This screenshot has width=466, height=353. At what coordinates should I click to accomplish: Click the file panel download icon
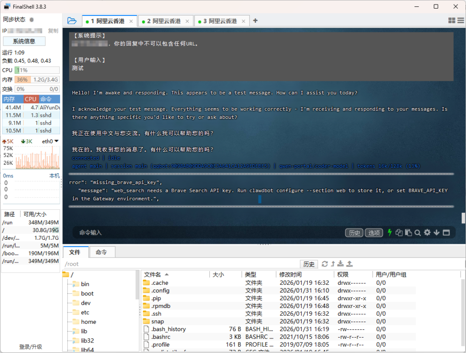(341, 264)
